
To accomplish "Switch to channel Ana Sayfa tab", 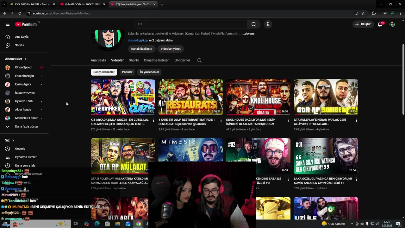I will click(98, 60).
